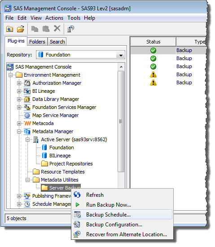Expand the Data Library Manager node
This screenshot has width=215, height=247.
coord(19,99)
